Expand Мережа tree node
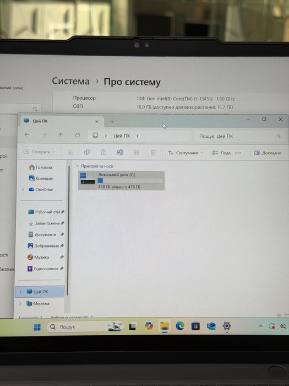The width and height of the screenshot is (289, 386). (x=20, y=303)
